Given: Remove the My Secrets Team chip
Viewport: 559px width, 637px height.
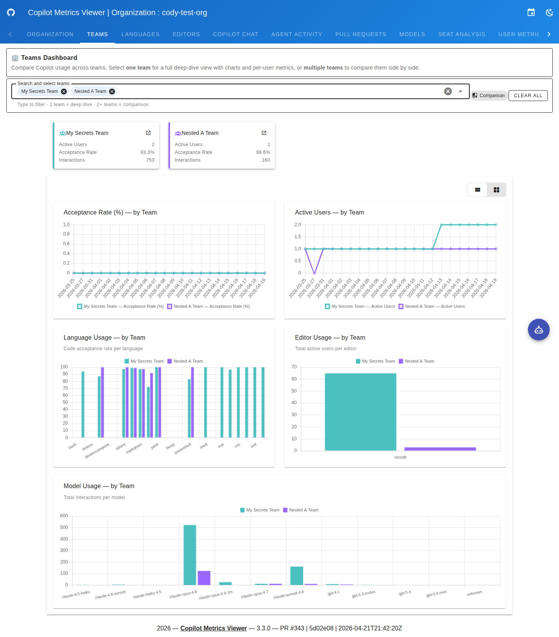Looking at the screenshot, I should [x=64, y=91].
